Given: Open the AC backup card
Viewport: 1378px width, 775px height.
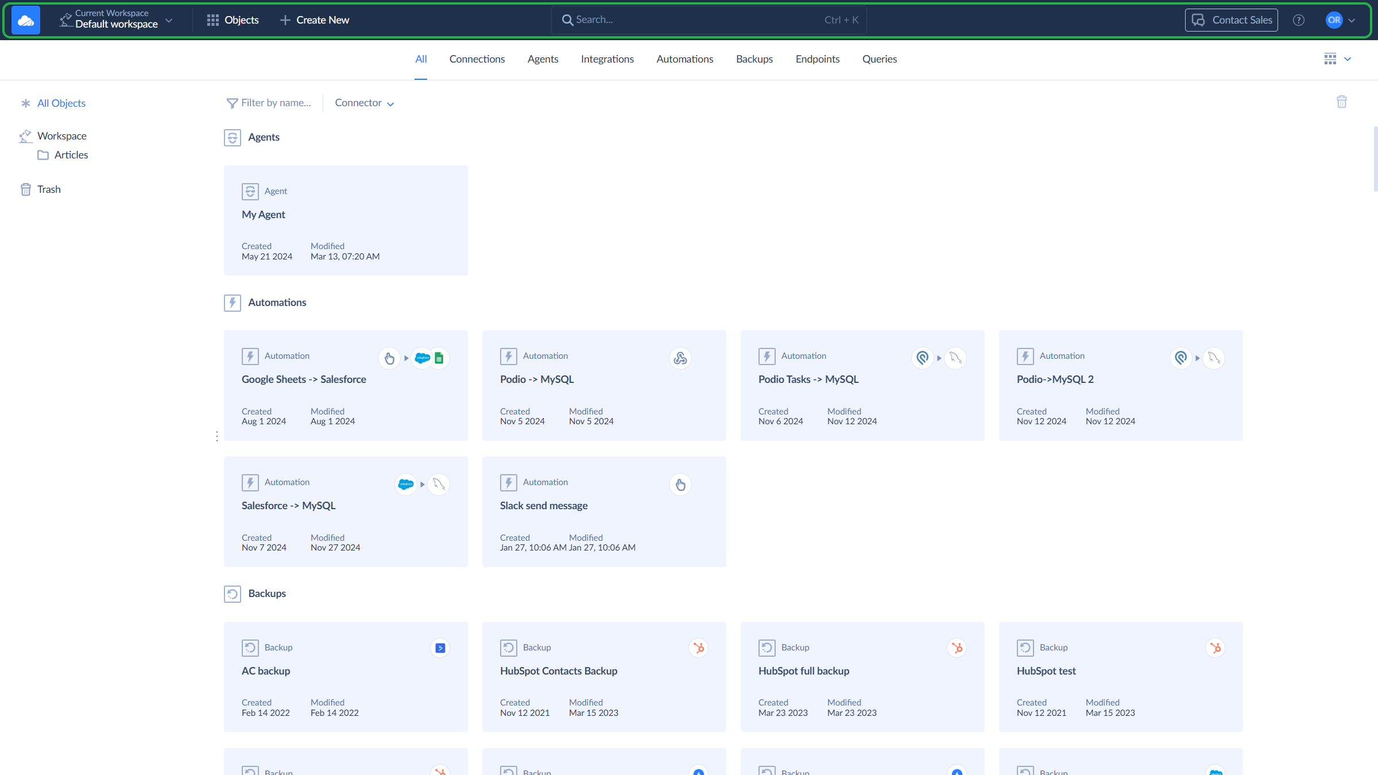Looking at the screenshot, I should click(346, 677).
